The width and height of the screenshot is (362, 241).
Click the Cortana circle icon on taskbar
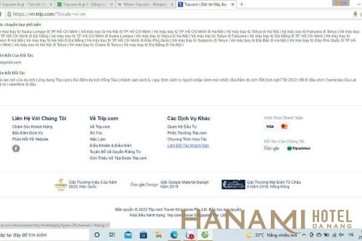point(97,235)
